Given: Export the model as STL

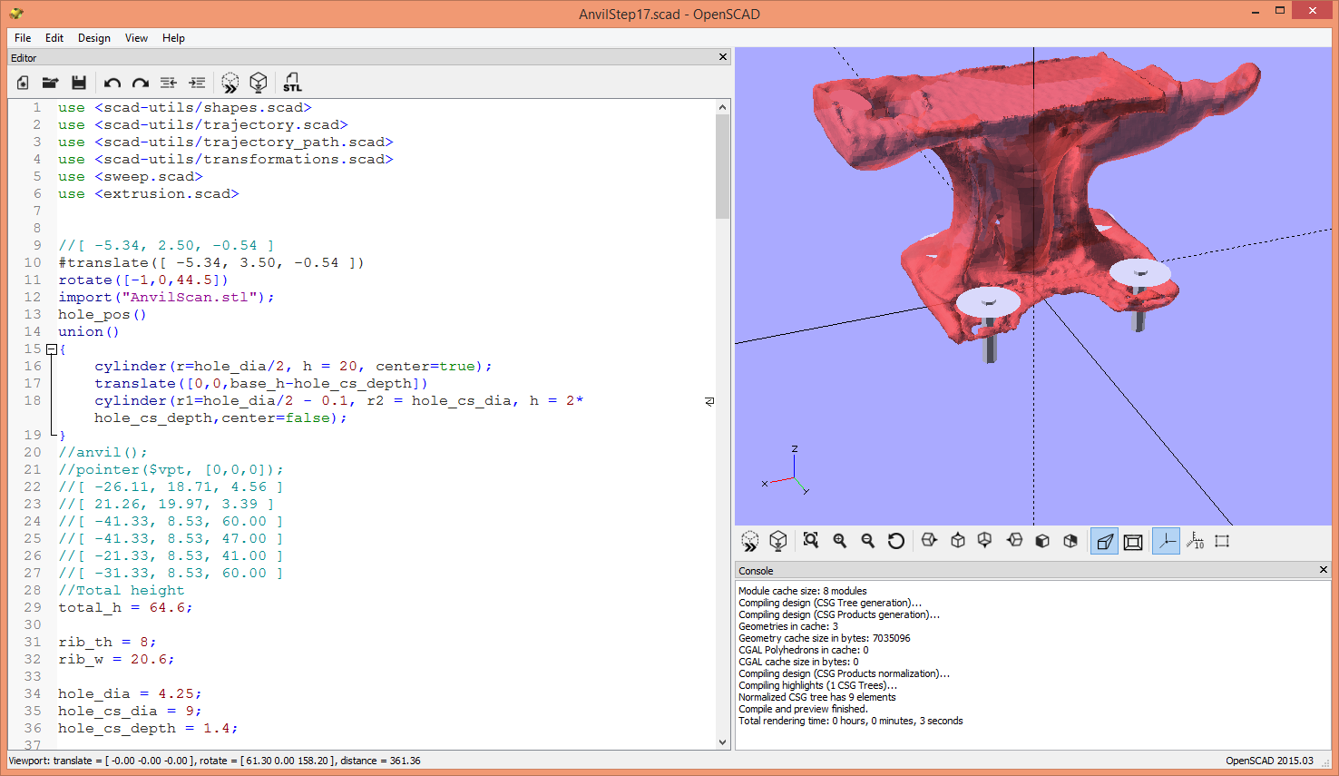Looking at the screenshot, I should [x=292, y=83].
